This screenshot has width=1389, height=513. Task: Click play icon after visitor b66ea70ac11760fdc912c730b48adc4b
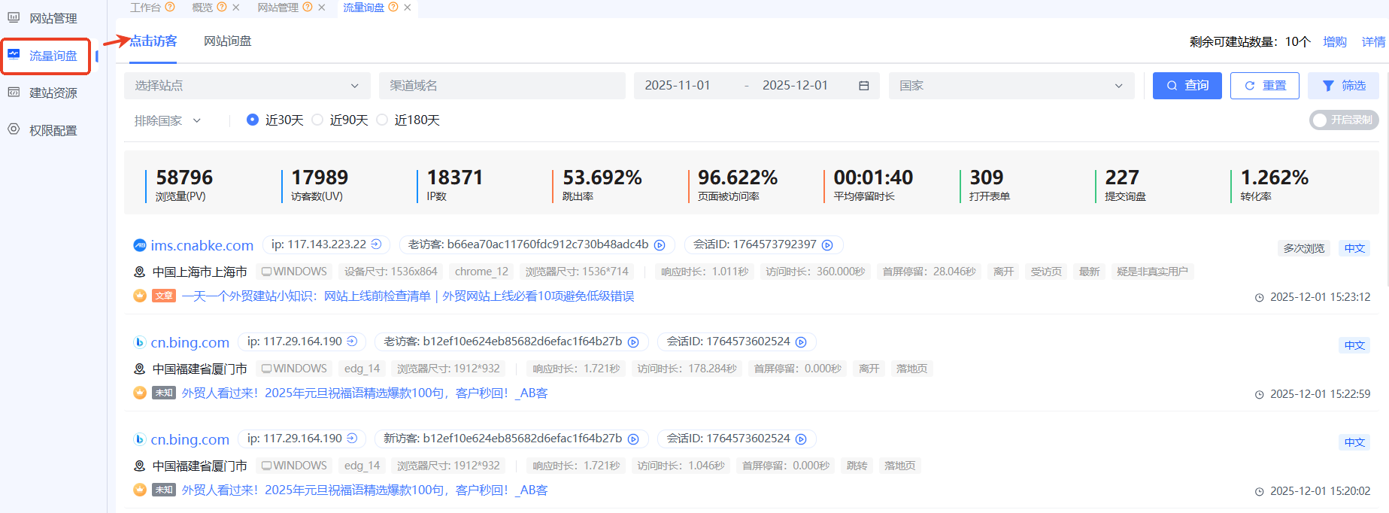(x=660, y=245)
